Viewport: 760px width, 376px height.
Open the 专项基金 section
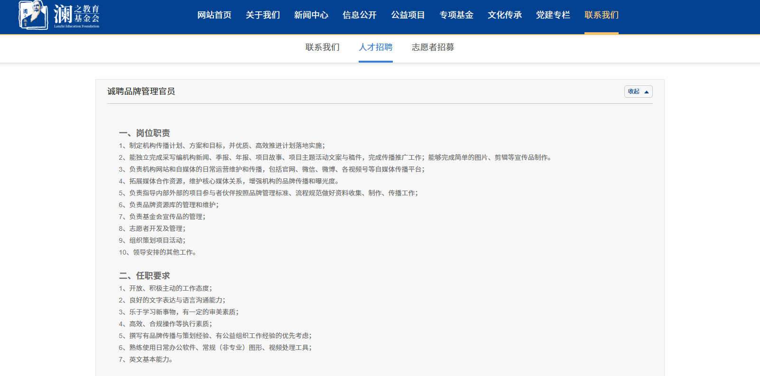pos(456,15)
